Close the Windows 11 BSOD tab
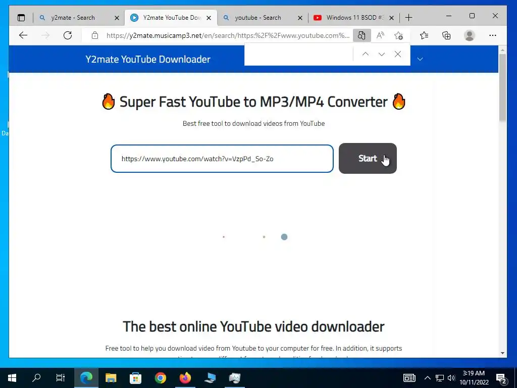Screen dimensions: 517x388 pos(391,18)
